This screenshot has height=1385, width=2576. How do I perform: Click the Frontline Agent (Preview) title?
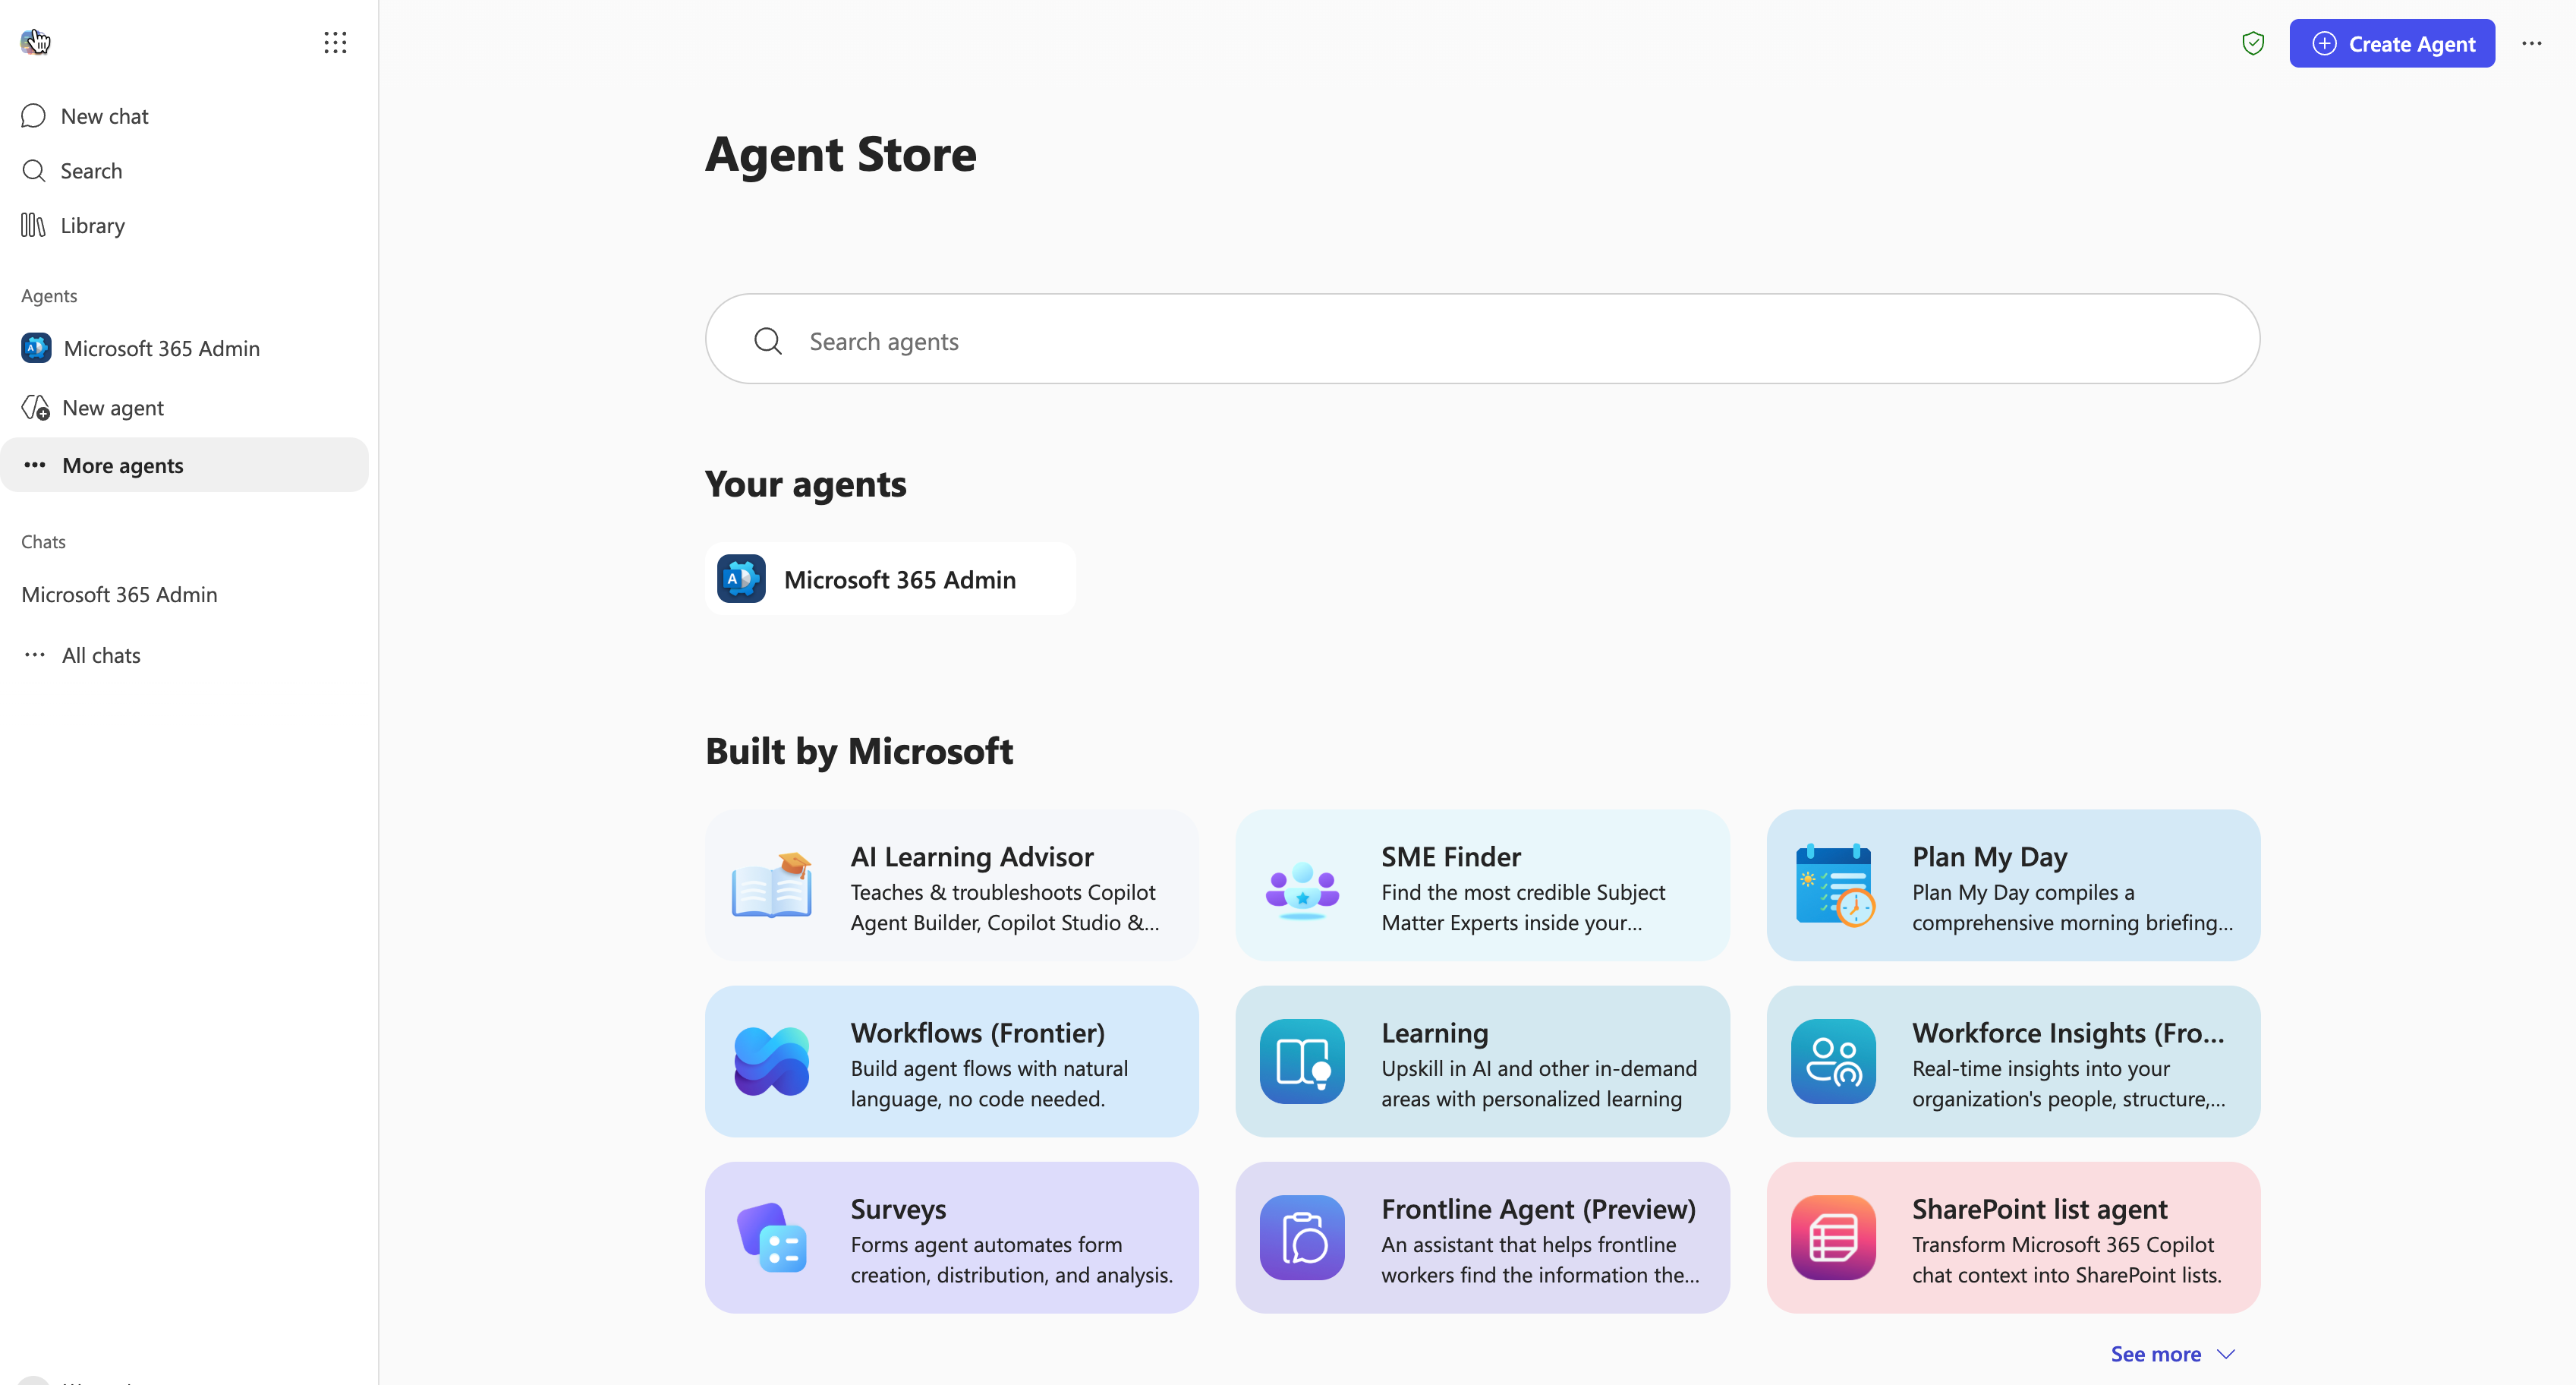(x=1539, y=1209)
